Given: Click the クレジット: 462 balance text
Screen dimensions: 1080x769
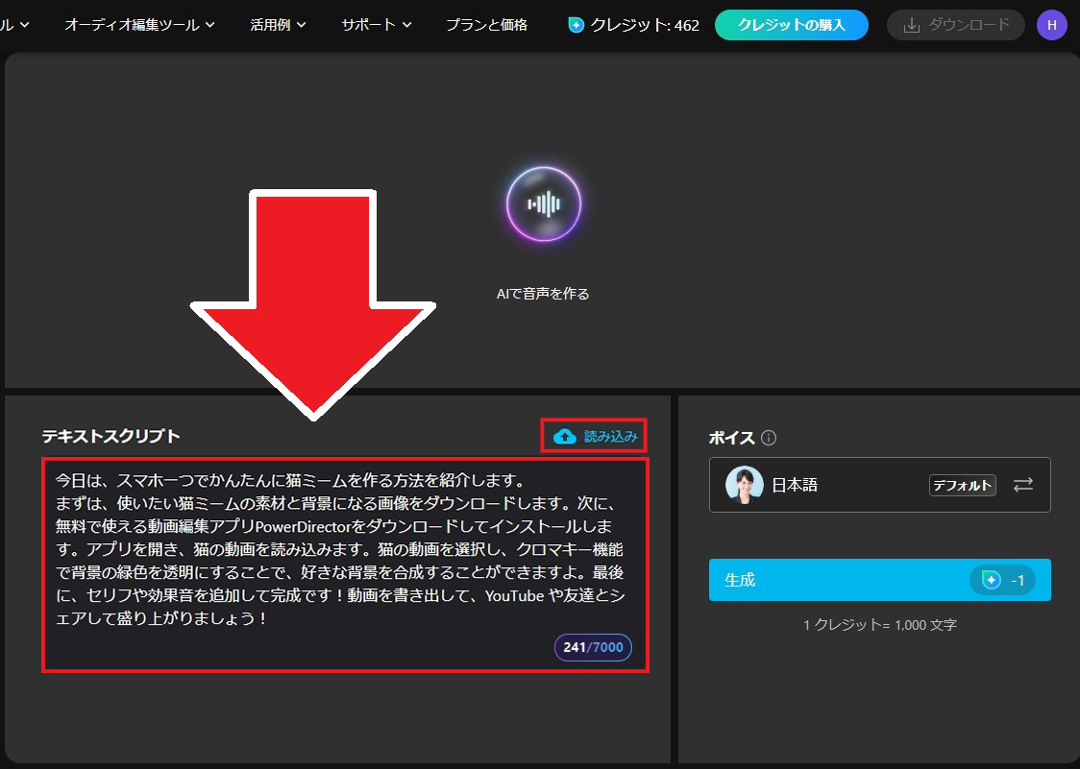Looking at the screenshot, I should (x=645, y=26).
